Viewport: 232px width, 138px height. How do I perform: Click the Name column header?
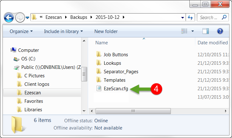click(102, 43)
